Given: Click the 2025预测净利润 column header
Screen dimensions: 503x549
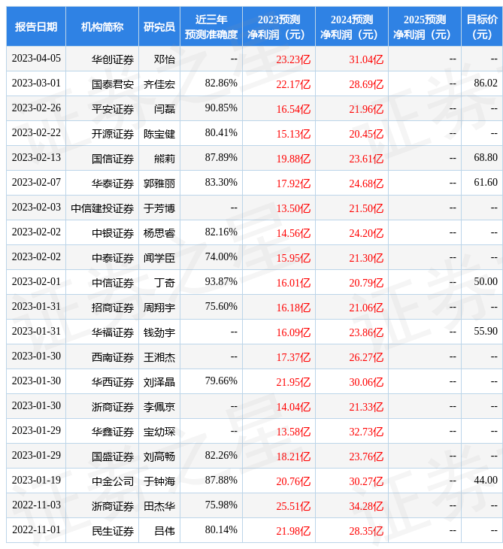Looking at the screenshot, I should [x=425, y=26].
